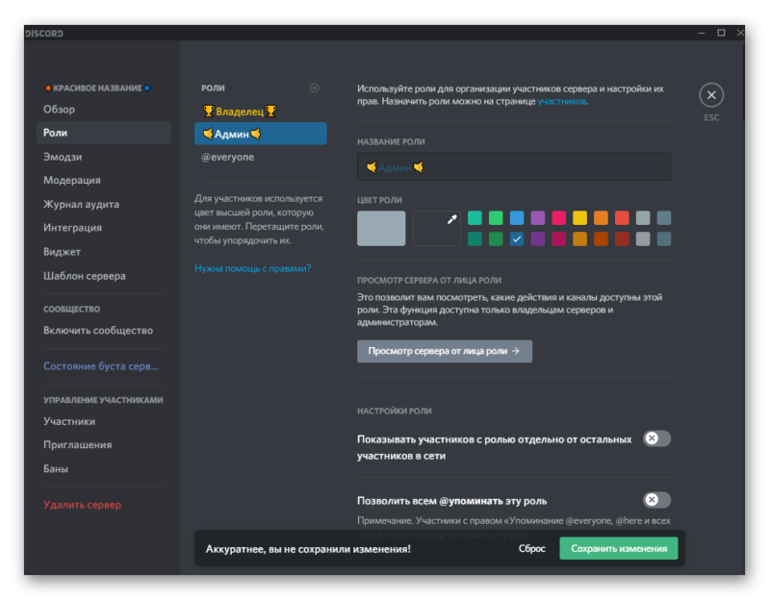Choose the dark purple swatch in bottom row
Viewport: 770px width, 600px height.
pos(538,238)
